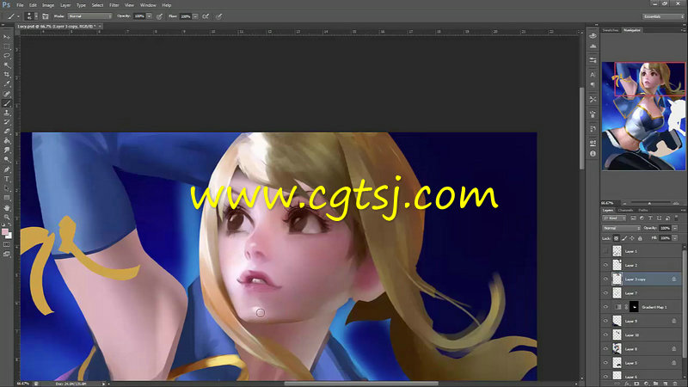Viewport: 688px width, 387px height.
Task: Select Layer 8 in Layers panel
Action: tap(642, 349)
